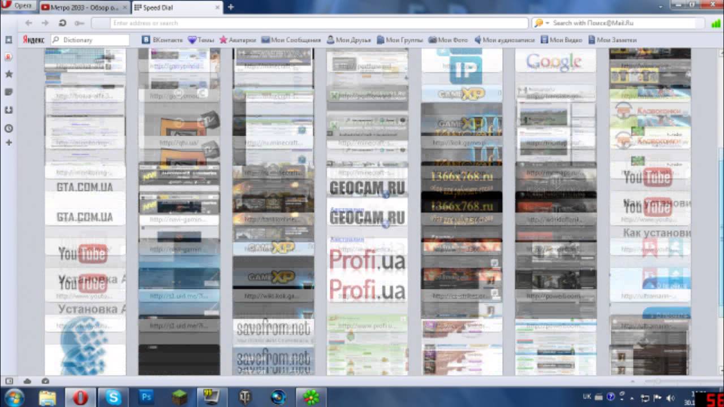724x407 pixels.
Task: Open the Мои Сообщения bookmark
Action: pyautogui.click(x=291, y=40)
